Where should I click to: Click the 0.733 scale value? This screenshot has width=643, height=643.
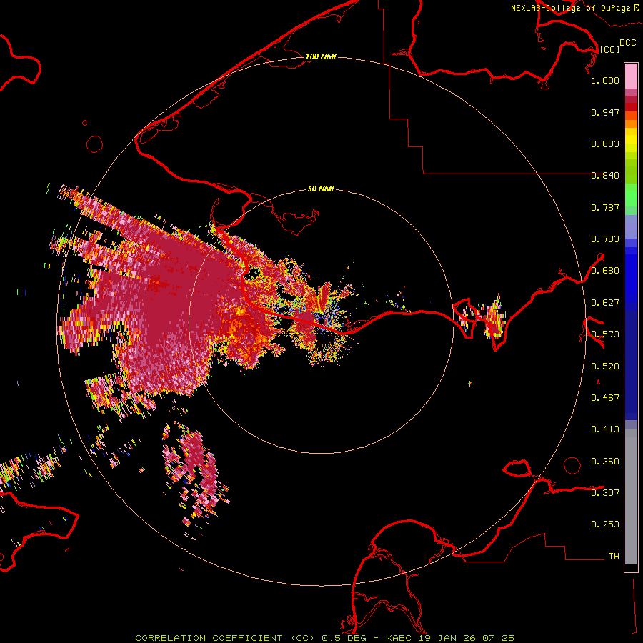coord(605,239)
